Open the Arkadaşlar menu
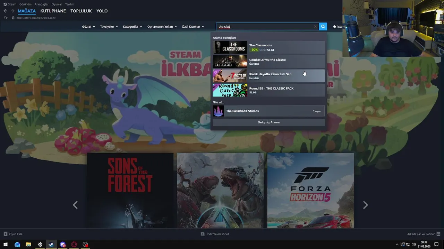The image size is (444, 249). tap(42, 4)
